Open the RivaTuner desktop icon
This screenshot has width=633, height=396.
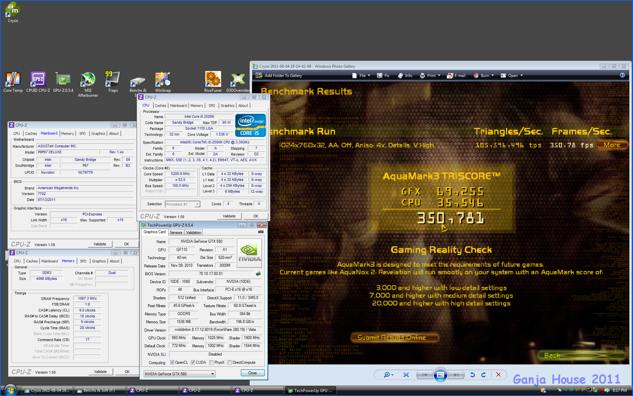[213, 82]
